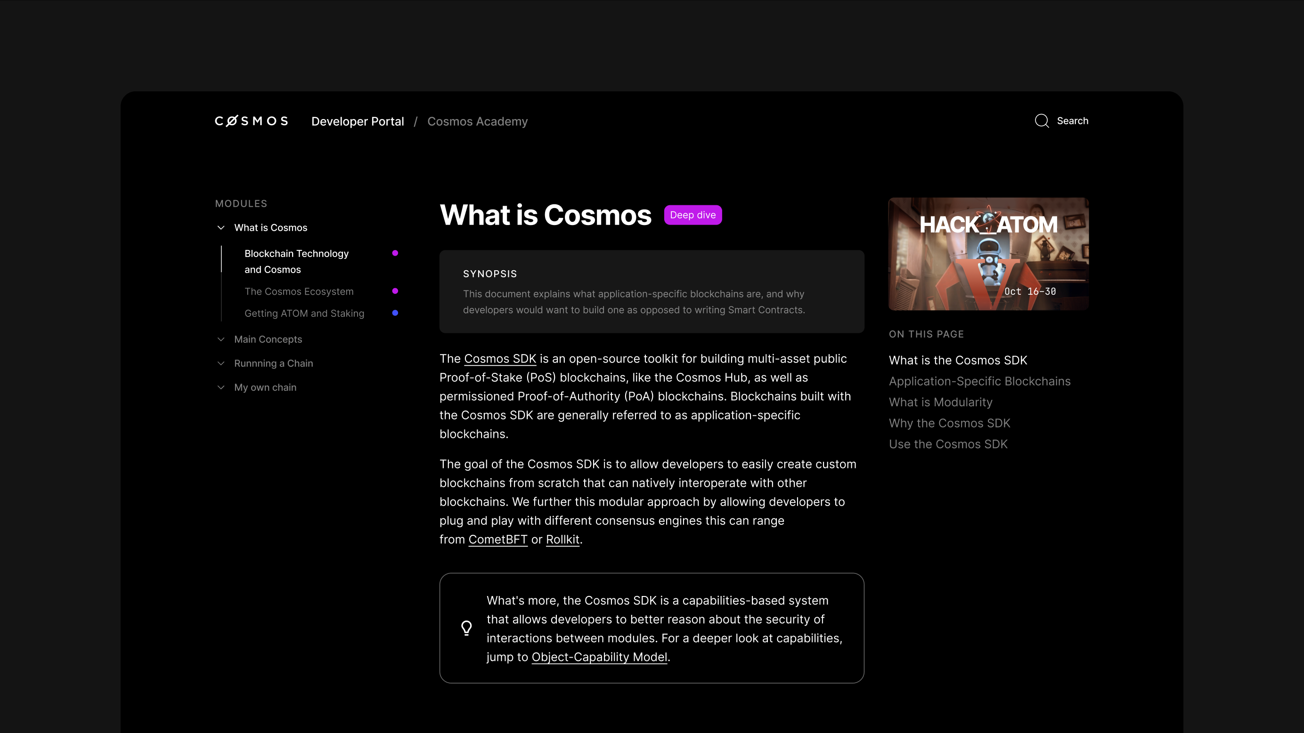
Task: Click the lightbulb tip icon
Action: coord(466,628)
